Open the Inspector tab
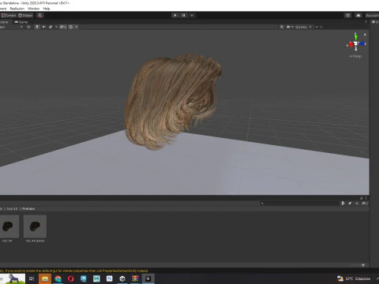 (375, 22)
